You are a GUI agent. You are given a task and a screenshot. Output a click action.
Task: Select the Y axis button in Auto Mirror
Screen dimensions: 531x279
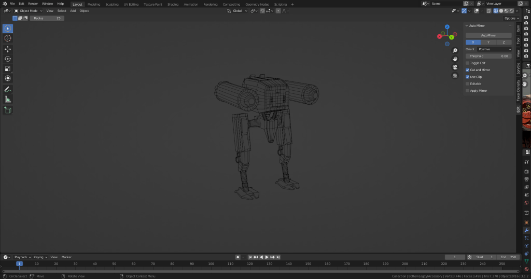[x=488, y=42]
